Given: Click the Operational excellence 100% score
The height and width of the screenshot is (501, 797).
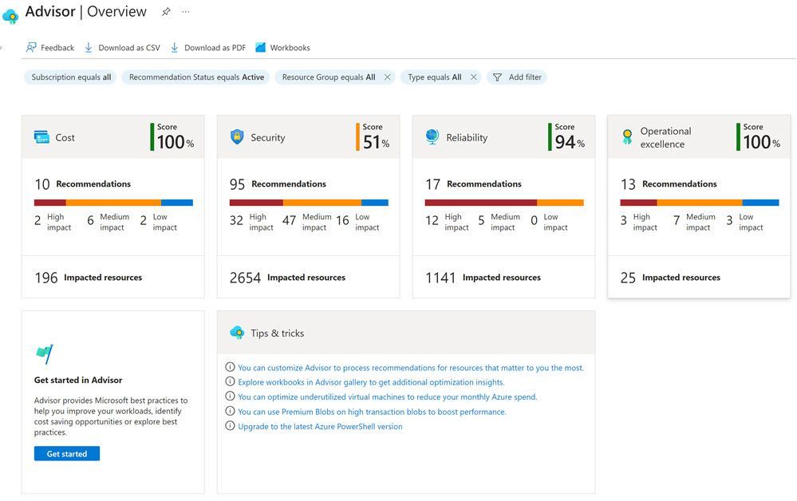Looking at the screenshot, I should pyautogui.click(x=759, y=137).
